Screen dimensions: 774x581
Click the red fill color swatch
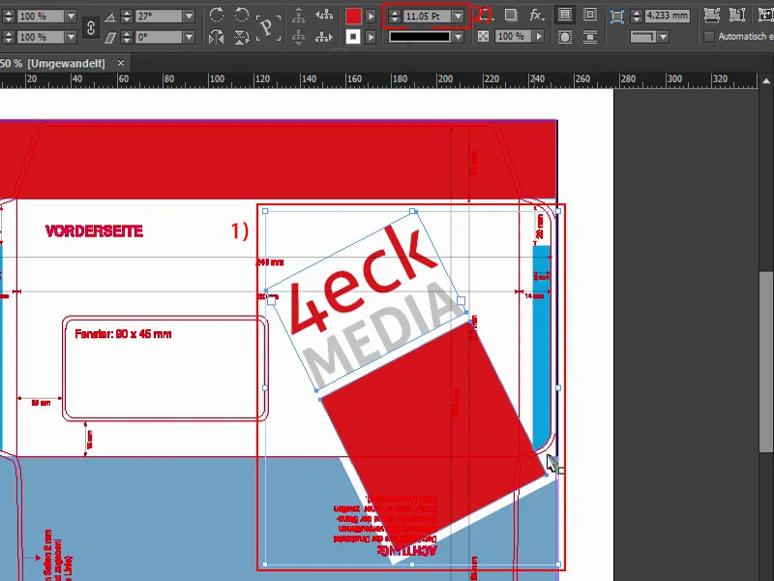point(353,15)
